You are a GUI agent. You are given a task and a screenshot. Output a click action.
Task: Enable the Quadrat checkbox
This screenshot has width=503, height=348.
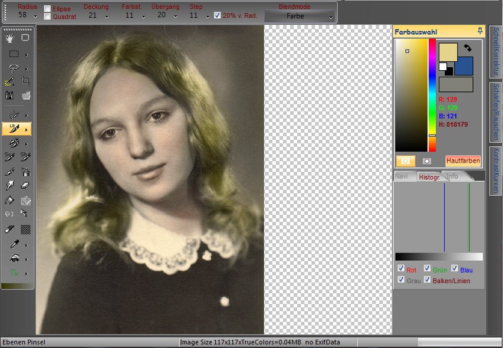click(47, 17)
